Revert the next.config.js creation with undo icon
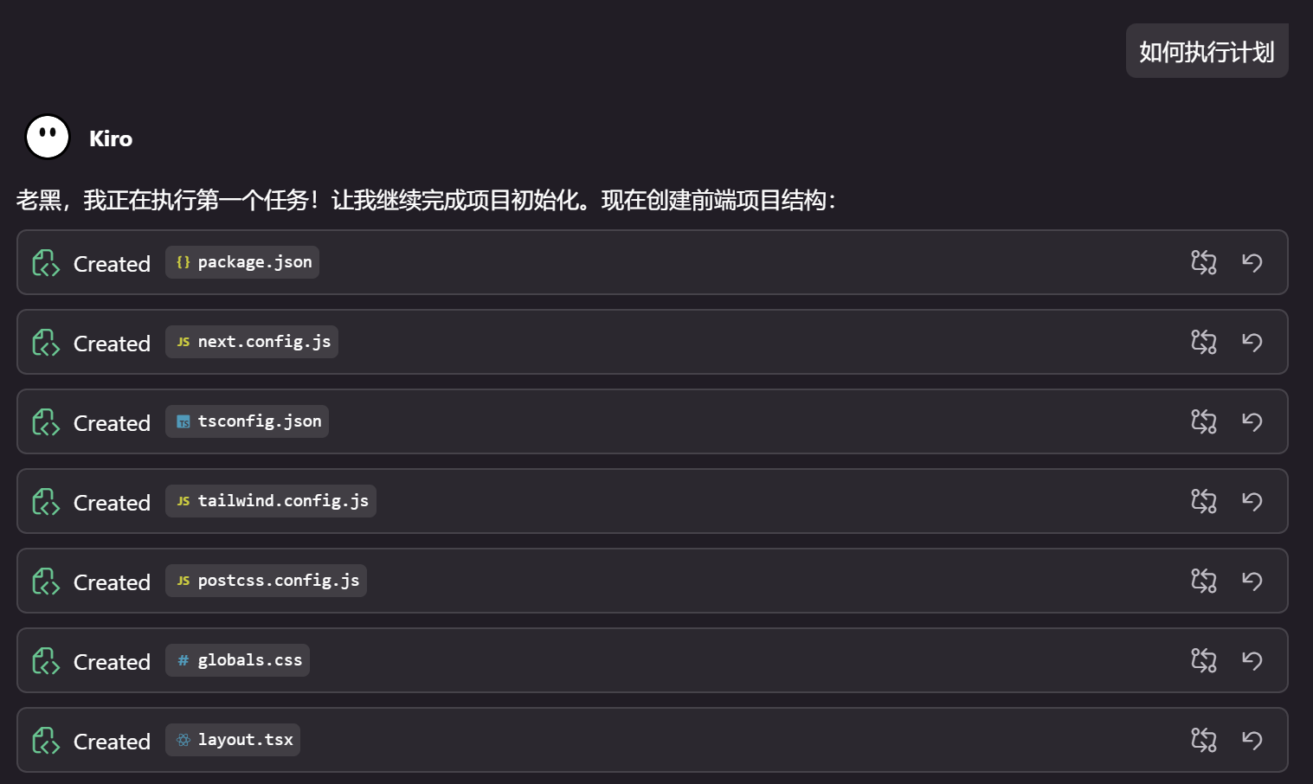The image size is (1313, 784). coord(1252,342)
